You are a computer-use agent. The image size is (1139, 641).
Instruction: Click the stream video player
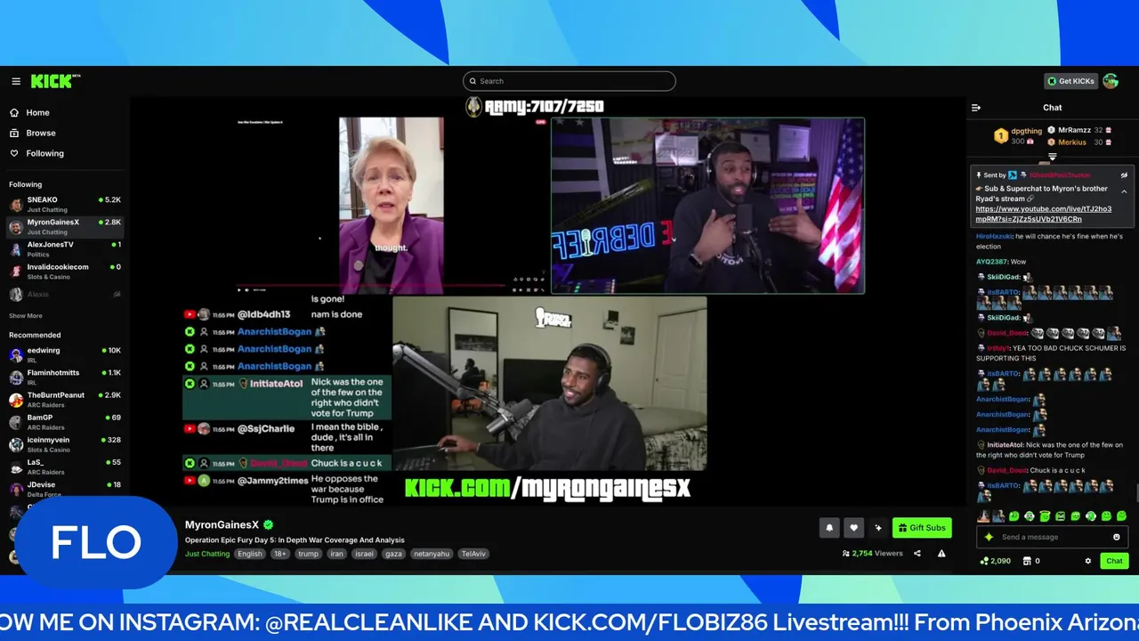point(548,301)
